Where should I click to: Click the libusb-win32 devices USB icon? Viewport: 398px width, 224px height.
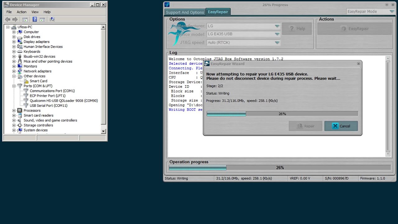(20, 56)
